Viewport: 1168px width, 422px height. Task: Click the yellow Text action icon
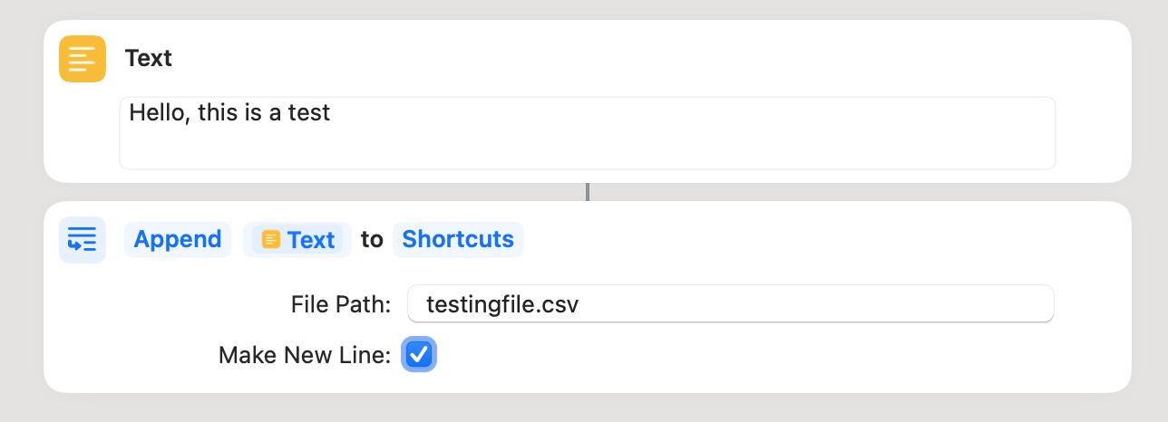click(83, 59)
